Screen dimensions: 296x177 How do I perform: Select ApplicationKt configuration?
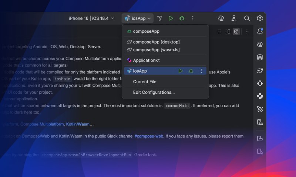[165, 60]
